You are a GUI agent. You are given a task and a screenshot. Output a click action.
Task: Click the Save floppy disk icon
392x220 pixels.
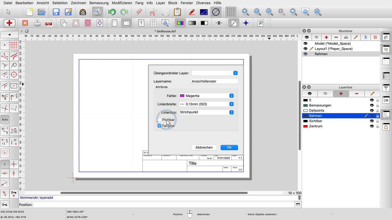pyautogui.click(x=56, y=12)
